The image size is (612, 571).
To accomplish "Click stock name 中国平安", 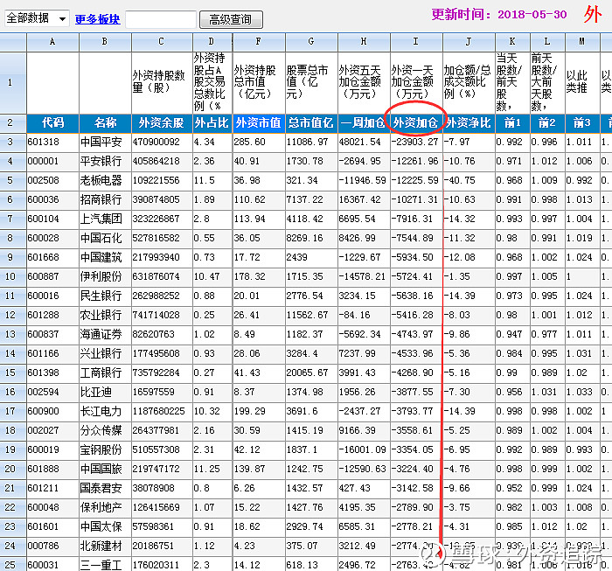I will pos(101,142).
